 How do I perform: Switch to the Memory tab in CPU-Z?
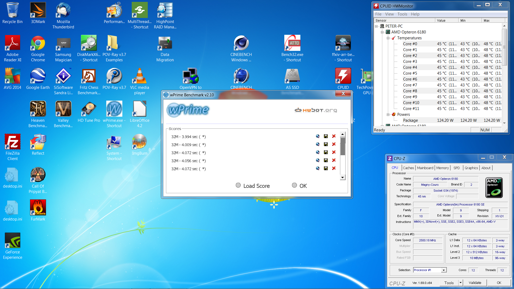coord(442,168)
